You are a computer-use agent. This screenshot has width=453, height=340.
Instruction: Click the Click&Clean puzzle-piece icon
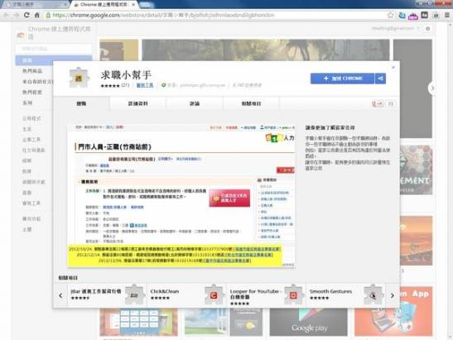(x=214, y=295)
